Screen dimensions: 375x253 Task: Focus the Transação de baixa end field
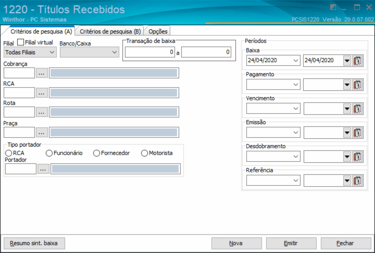206,52
